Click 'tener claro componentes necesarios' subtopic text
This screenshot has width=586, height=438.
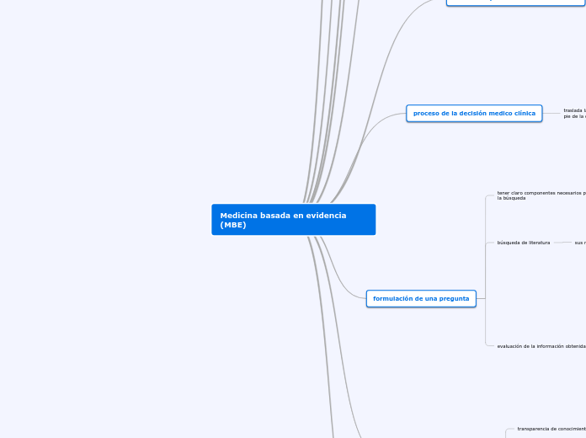(x=541, y=195)
